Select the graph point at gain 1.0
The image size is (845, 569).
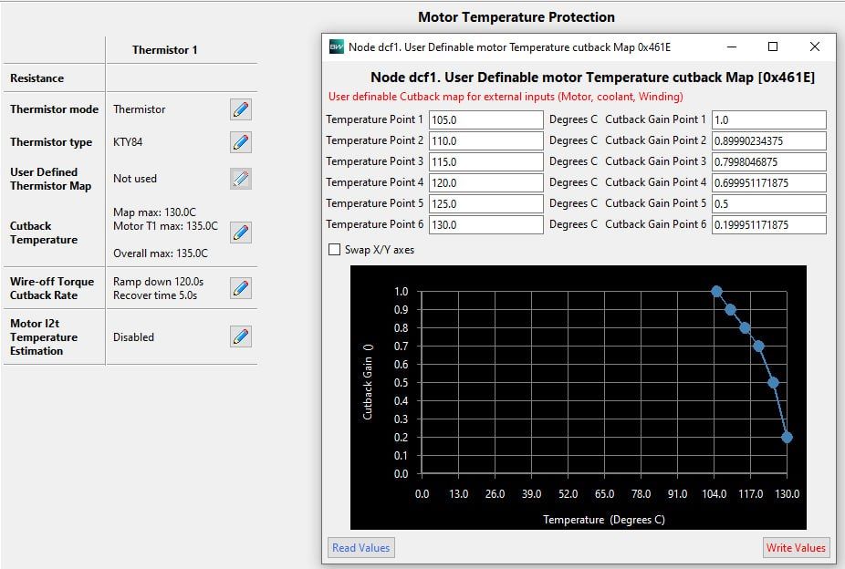coord(716,291)
